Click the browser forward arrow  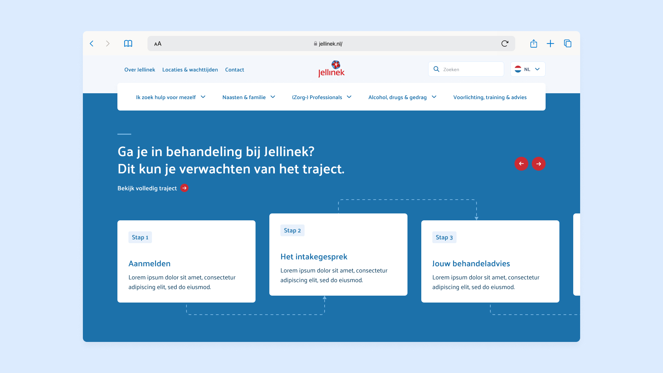click(108, 44)
